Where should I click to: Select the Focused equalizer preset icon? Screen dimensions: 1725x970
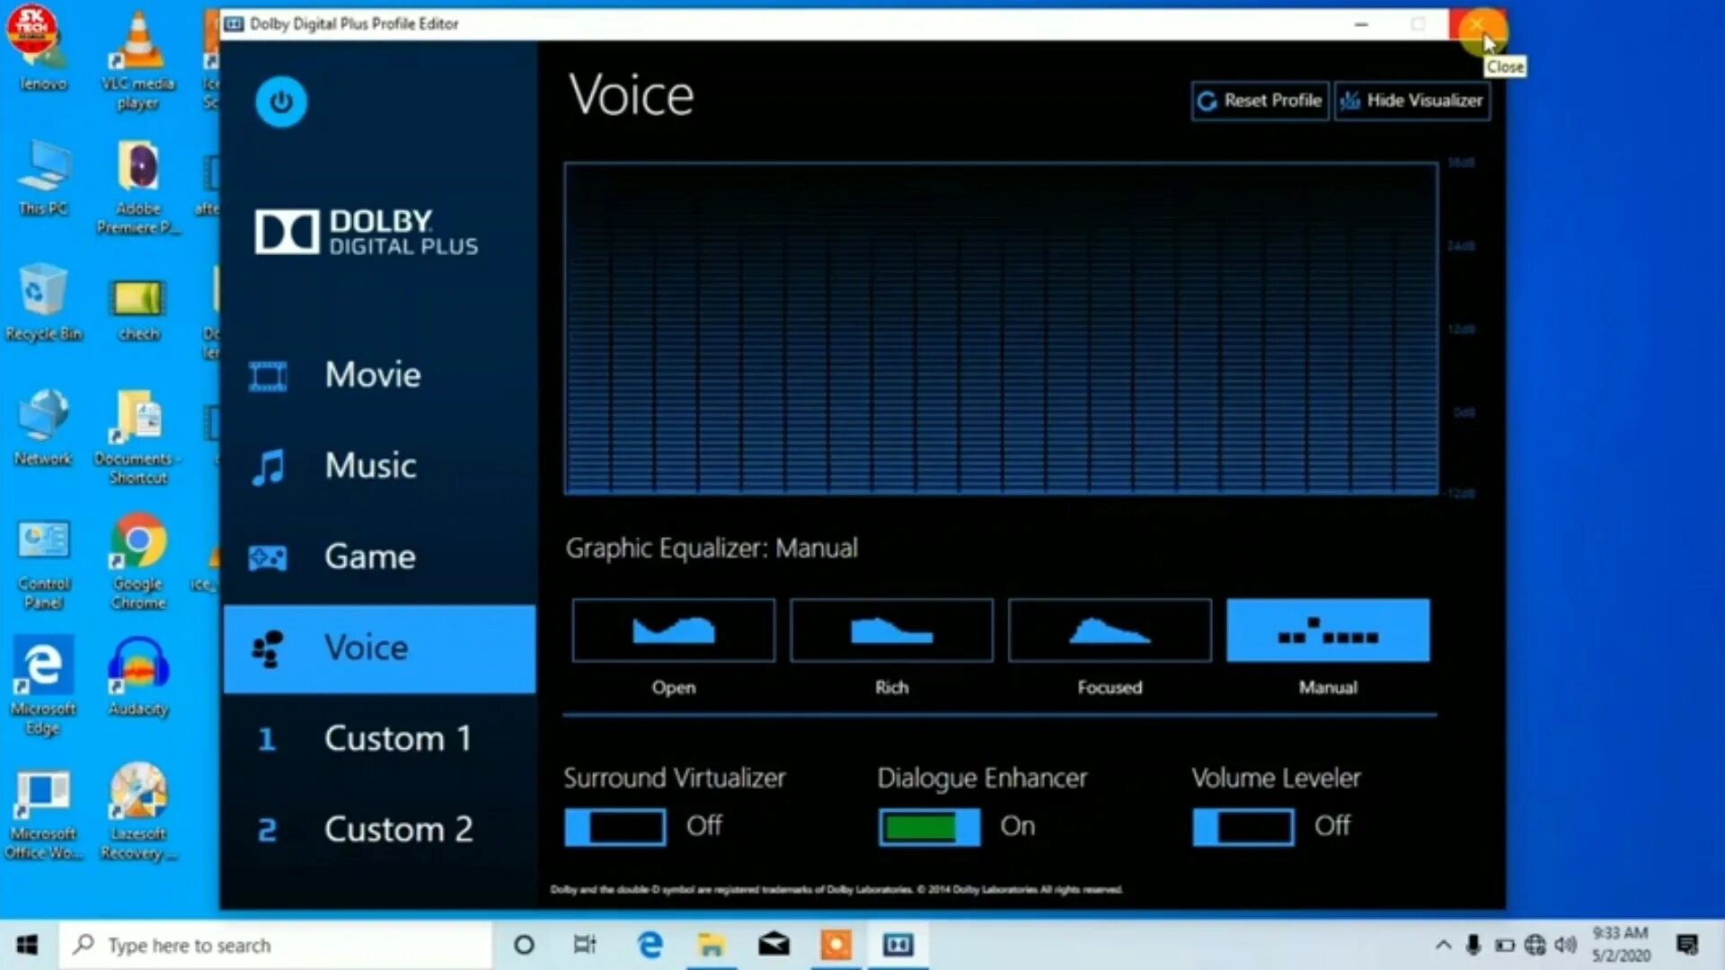click(1110, 630)
